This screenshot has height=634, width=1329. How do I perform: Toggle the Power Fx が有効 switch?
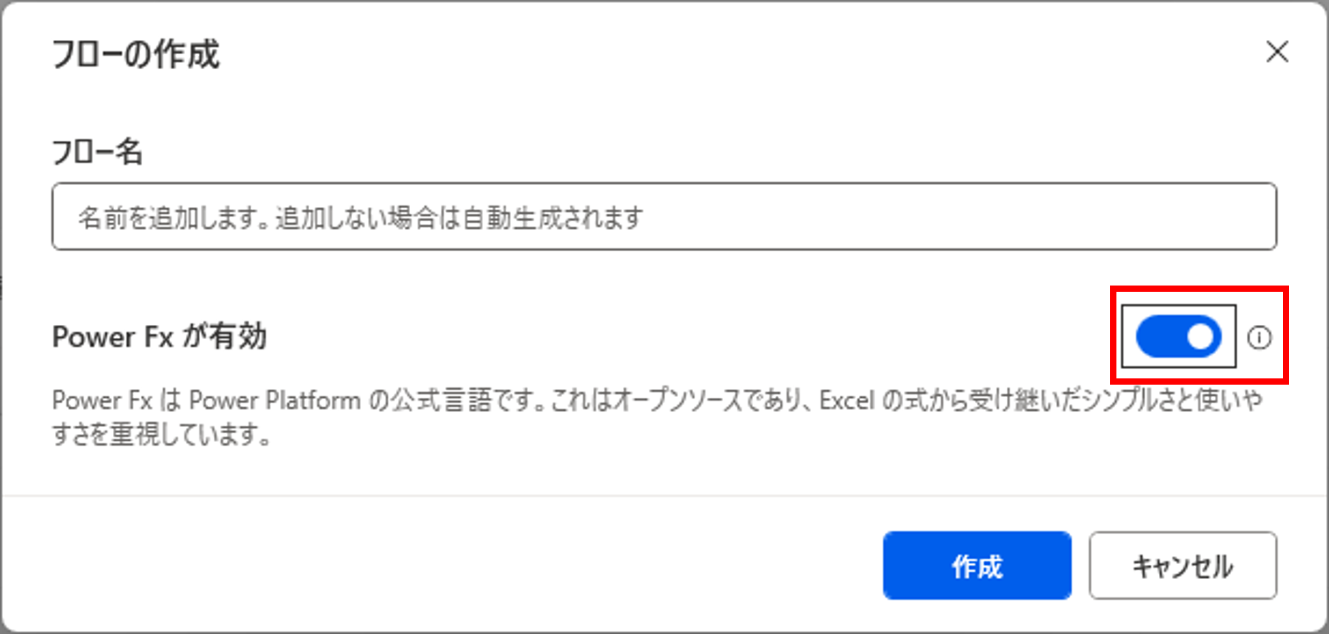(x=1178, y=337)
